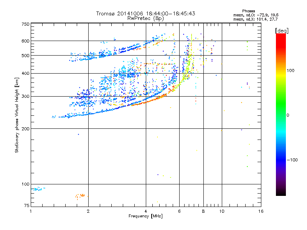Click the y-axis tick label '750'
This screenshot has width=307, height=230.
25,24
